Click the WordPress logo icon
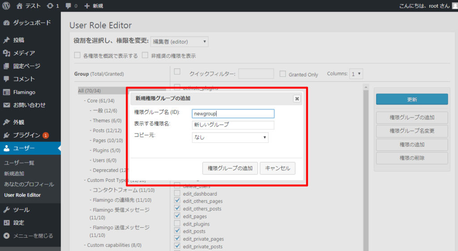Image resolution: width=458 pixels, height=251 pixels. coord(6,6)
